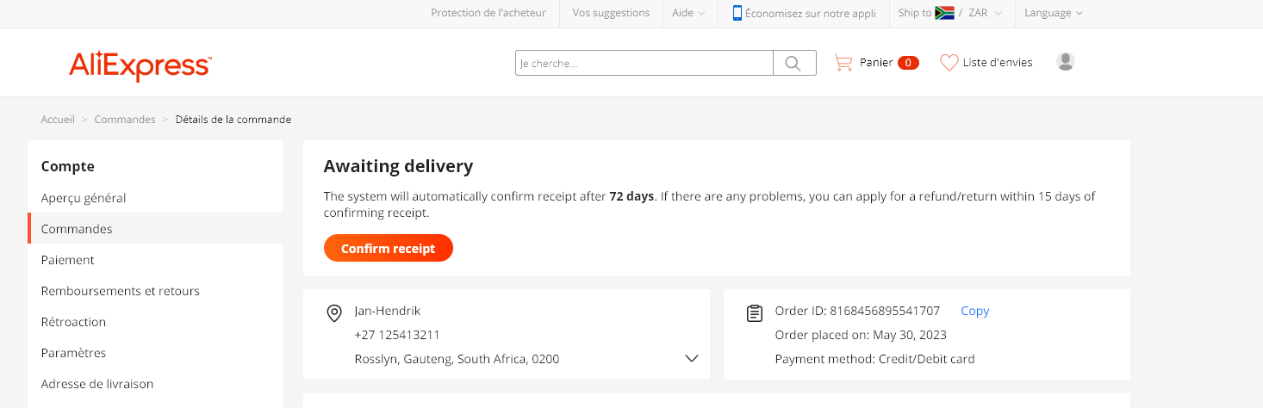Open the shopping cart icon
1263x408 pixels.
tap(843, 63)
